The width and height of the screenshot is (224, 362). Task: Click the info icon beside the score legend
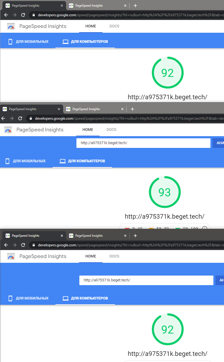point(204,229)
